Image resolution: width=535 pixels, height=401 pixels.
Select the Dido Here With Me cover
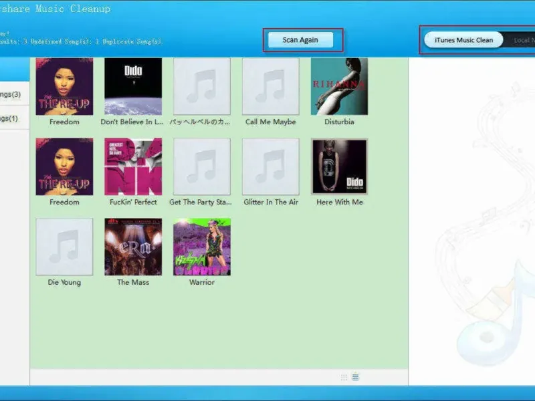click(340, 166)
